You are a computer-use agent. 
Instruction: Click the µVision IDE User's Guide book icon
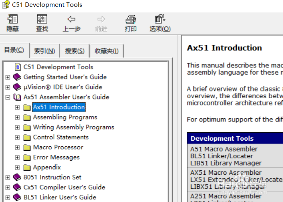pyautogui.click(x=17, y=87)
